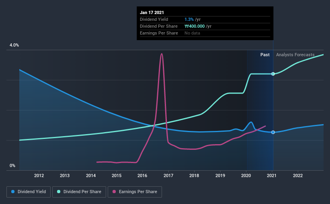Toggle the Dividend Per Share legend button
This screenshot has height=204, width=330.
coord(79,192)
